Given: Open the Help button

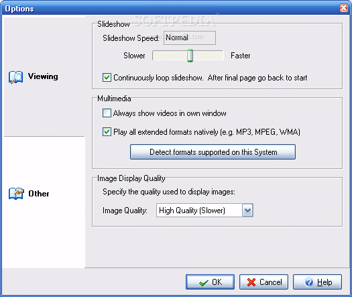Looking at the screenshot, I should (317, 282).
